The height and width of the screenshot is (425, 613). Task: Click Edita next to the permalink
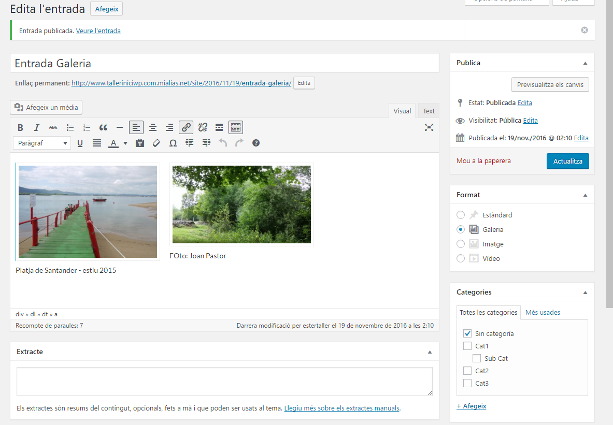(304, 83)
